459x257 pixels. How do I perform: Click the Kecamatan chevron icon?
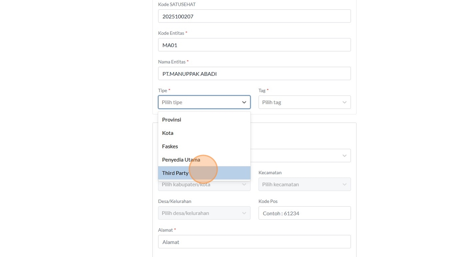(344, 184)
